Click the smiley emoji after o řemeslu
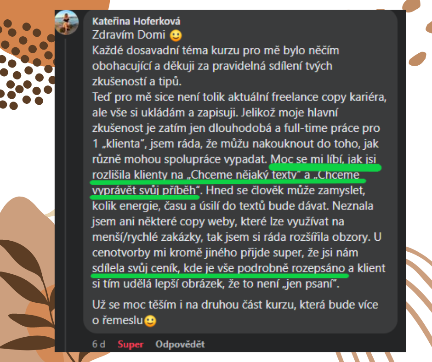This screenshot has width=432, height=362. coord(150,321)
